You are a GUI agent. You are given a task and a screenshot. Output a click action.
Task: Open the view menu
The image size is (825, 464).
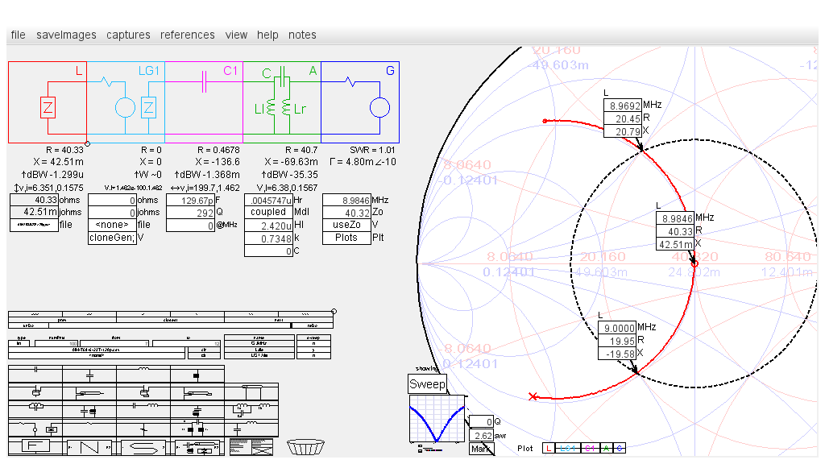pyautogui.click(x=236, y=35)
